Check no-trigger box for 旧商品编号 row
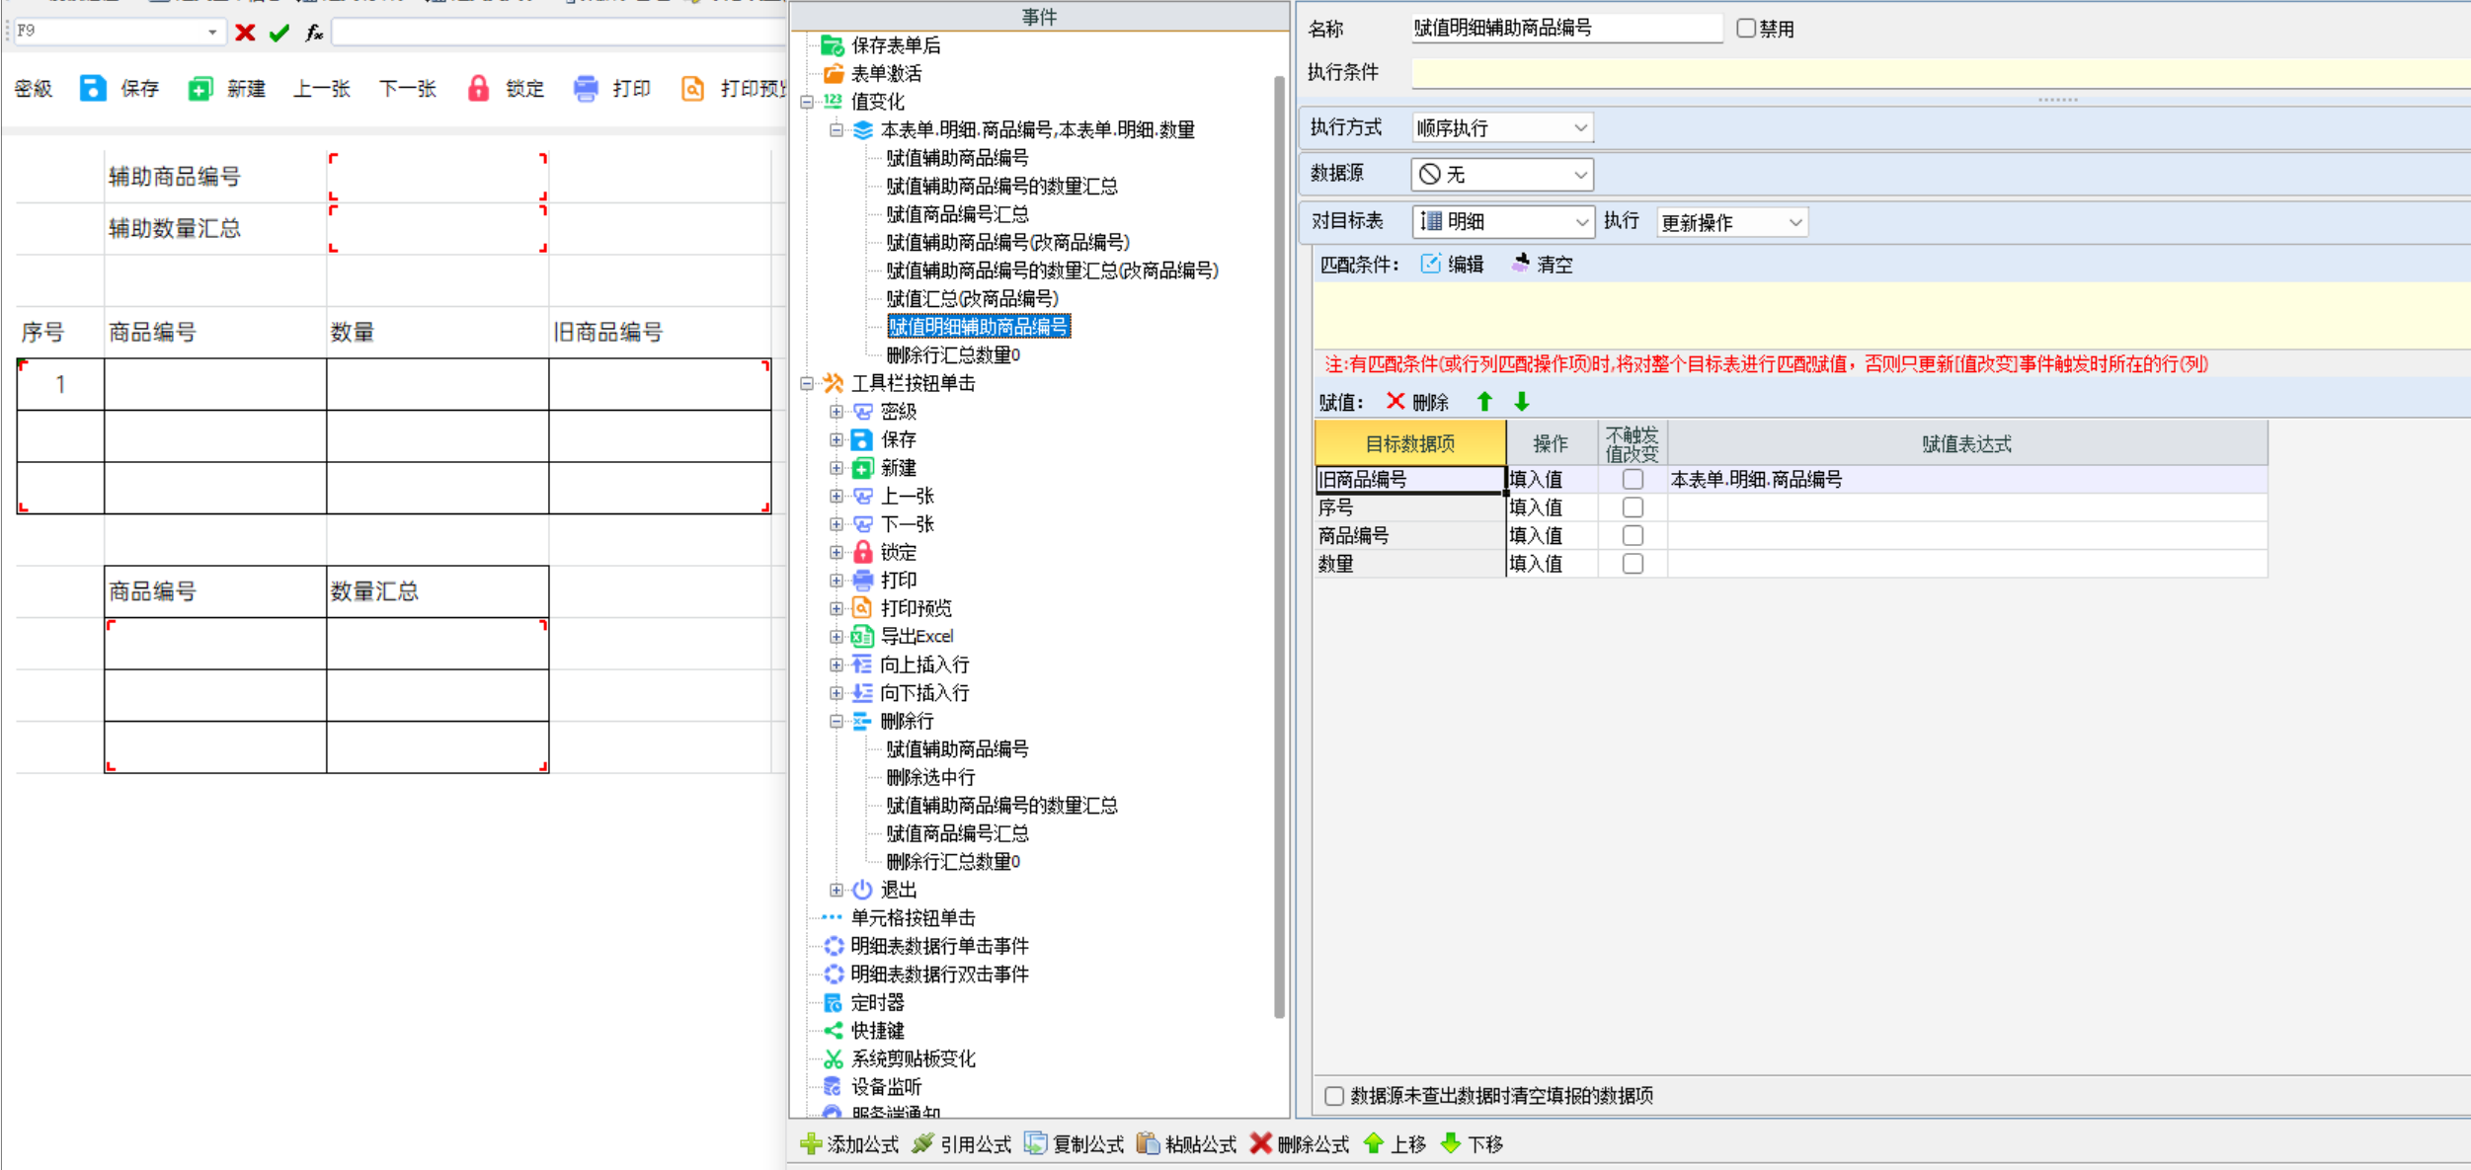Image resolution: width=2471 pixels, height=1170 pixels. click(x=1633, y=479)
